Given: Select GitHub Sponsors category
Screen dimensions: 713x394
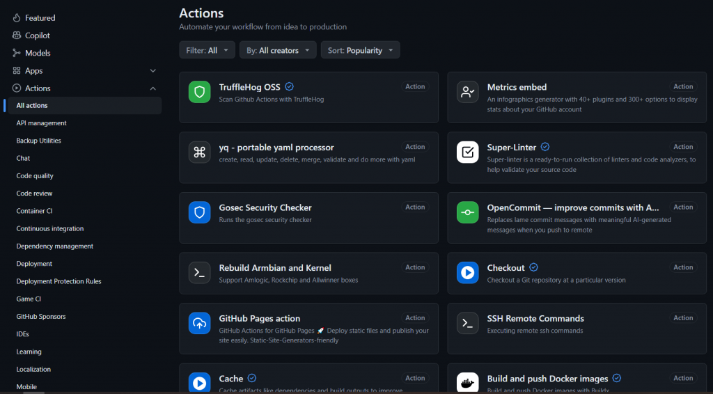Looking at the screenshot, I should [x=41, y=316].
